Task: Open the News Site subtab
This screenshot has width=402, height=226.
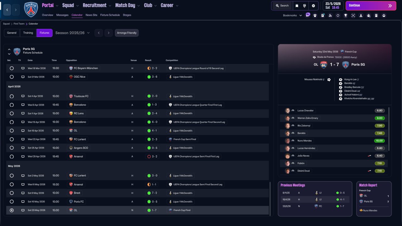Action: click(x=91, y=15)
